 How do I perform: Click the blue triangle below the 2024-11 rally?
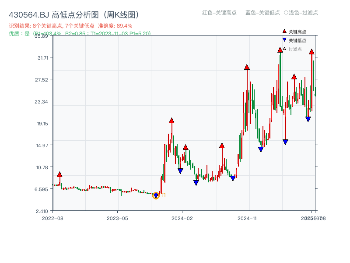(x=260, y=150)
